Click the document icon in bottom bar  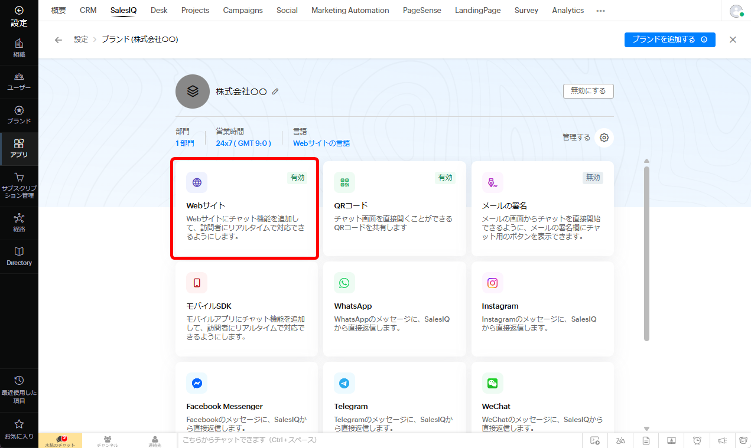click(646, 440)
